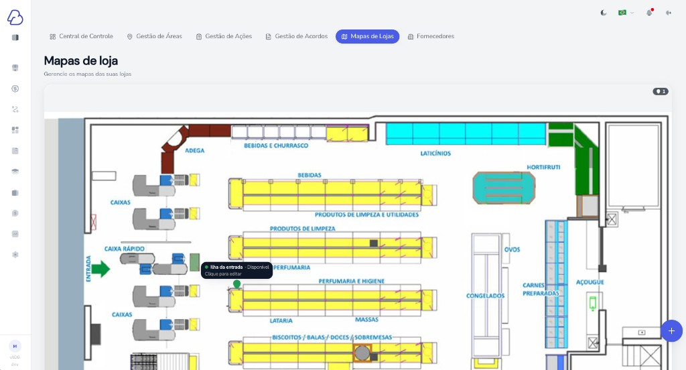The height and width of the screenshot is (370, 686).
Task: Switch to Gestão de Acordos tab
Action: pos(297,36)
